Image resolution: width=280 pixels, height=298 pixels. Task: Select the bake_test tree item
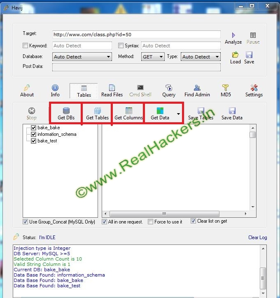(47, 141)
